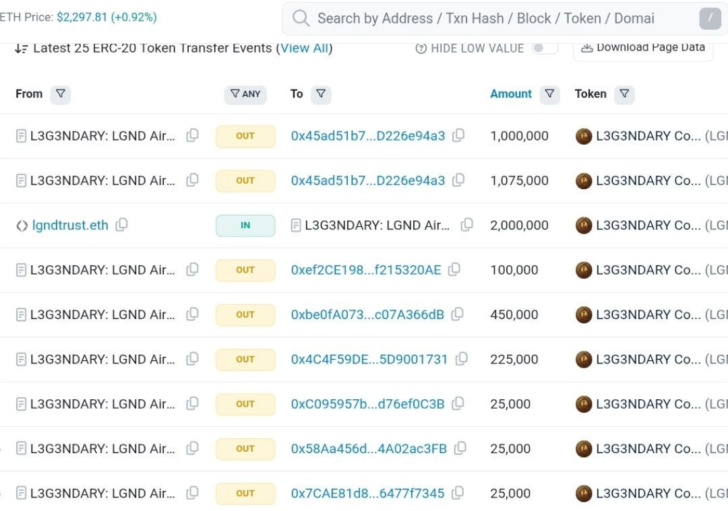Viewport: 728px width, 511px height.
Task: Copy From address in 100,000 row
Action: pyautogui.click(x=192, y=269)
